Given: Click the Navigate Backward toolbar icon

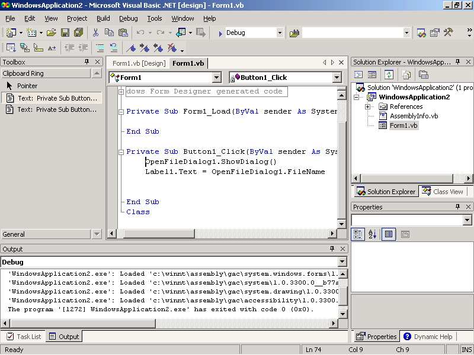Looking at the screenshot, I should point(181,33).
